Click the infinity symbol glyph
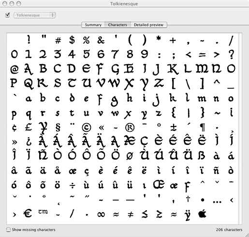The height and width of the screenshot is (237, 249). (x=101, y=214)
